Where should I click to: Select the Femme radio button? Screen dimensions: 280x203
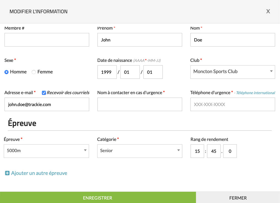pyautogui.click(x=34, y=72)
